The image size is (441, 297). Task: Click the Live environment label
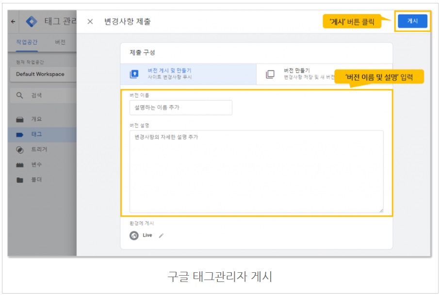coord(147,235)
